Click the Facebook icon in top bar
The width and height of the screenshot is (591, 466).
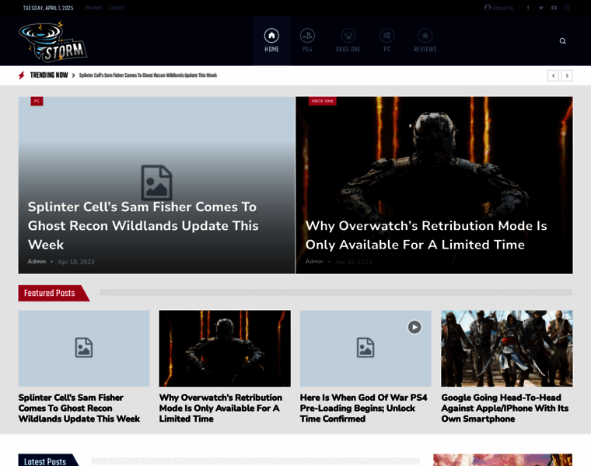pos(528,8)
